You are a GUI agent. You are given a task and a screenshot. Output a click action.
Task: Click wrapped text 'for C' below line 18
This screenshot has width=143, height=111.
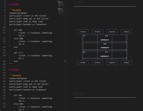click(21, 59)
